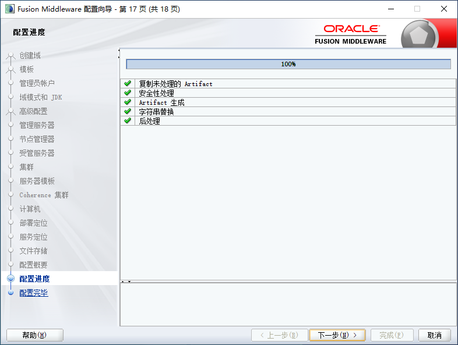Click the active step bullet for 配置进度
The width and height of the screenshot is (458, 345).
point(11,279)
